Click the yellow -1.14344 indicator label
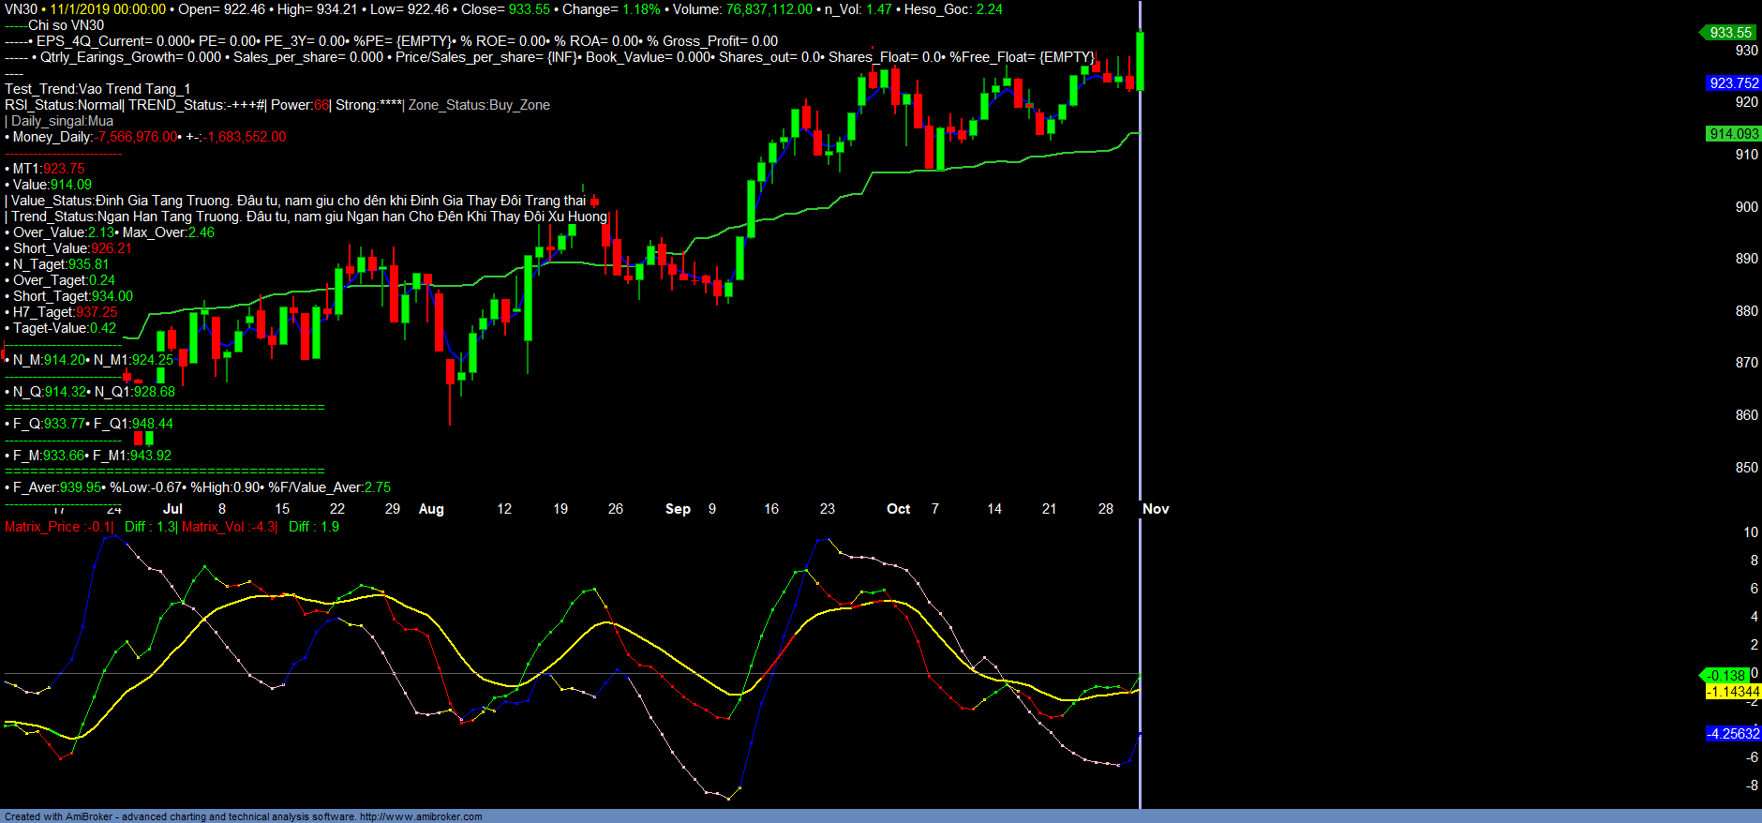Screen dimensions: 1762x823 point(1733,692)
